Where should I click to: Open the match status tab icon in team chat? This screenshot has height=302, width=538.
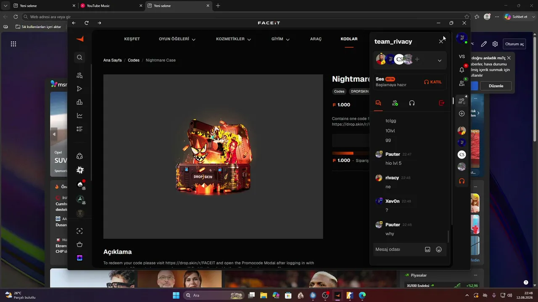click(x=395, y=103)
